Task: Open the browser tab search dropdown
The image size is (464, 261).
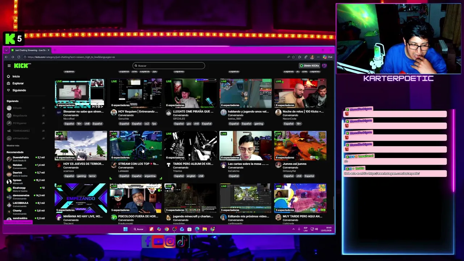Action: tap(6, 50)
